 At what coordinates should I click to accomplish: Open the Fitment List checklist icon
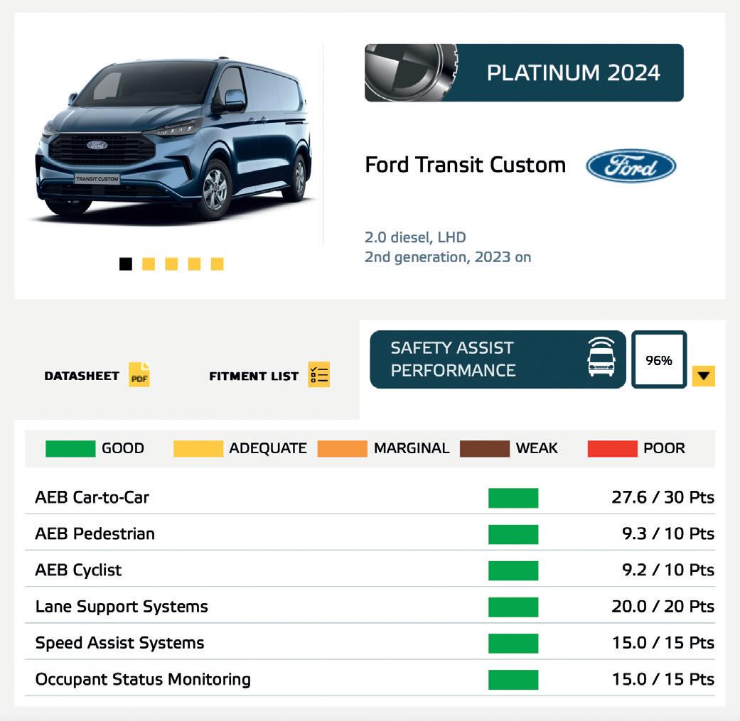[319, 374]
